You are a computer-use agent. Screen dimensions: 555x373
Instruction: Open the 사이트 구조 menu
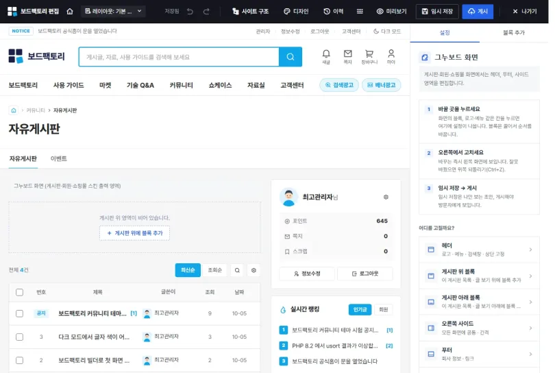pyautogui.click(x=250, y=12)
